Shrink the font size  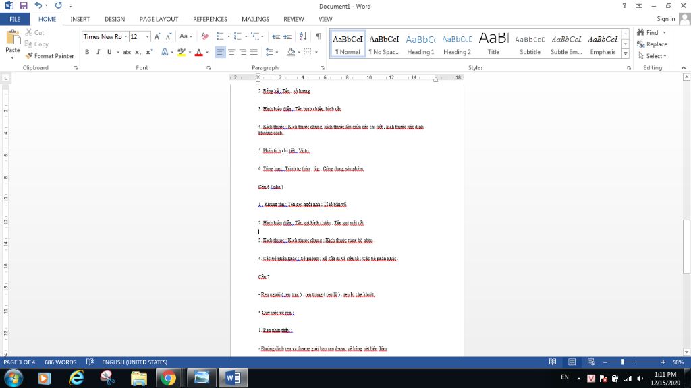(x=168, y=36)
